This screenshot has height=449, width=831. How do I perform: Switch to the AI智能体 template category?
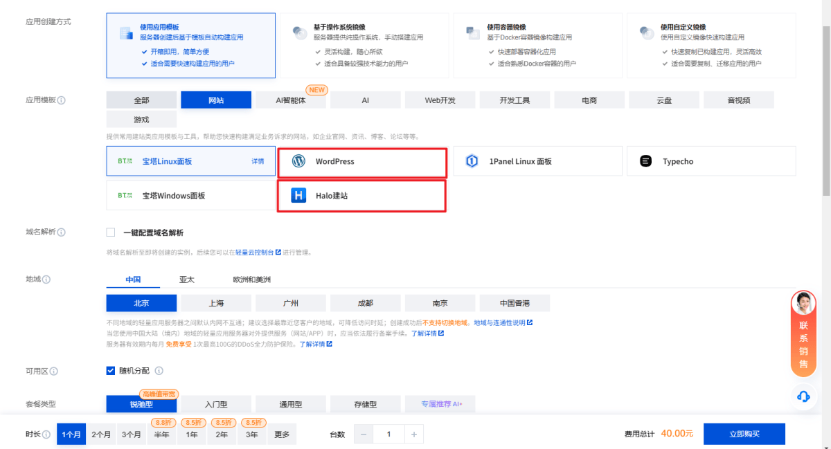(291, 100)
